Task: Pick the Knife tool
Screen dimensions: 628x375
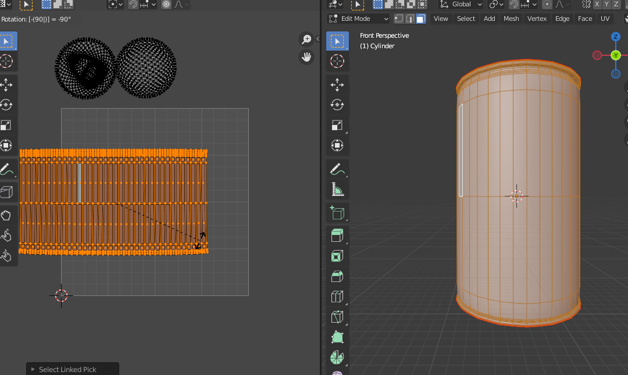Action: click(337, 317)
